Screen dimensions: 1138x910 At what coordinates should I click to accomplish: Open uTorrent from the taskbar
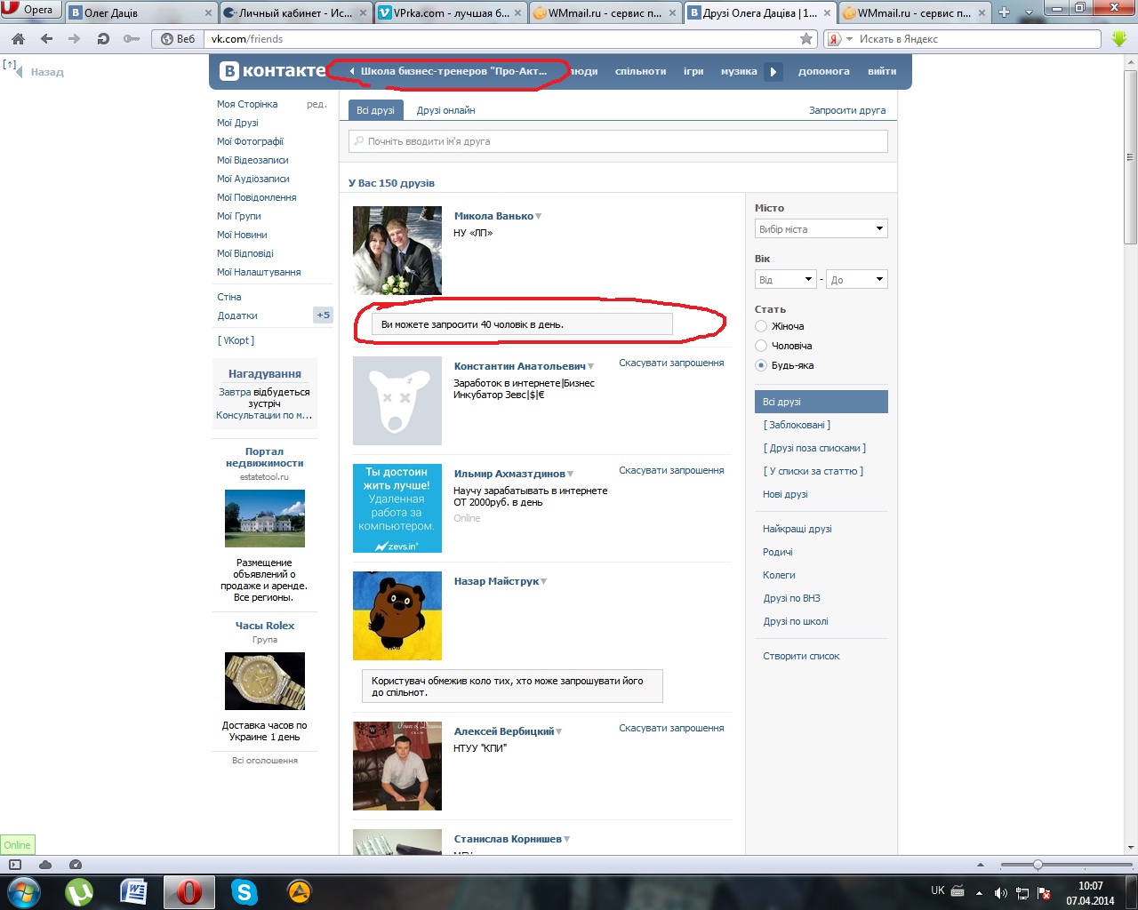point(79,891)
